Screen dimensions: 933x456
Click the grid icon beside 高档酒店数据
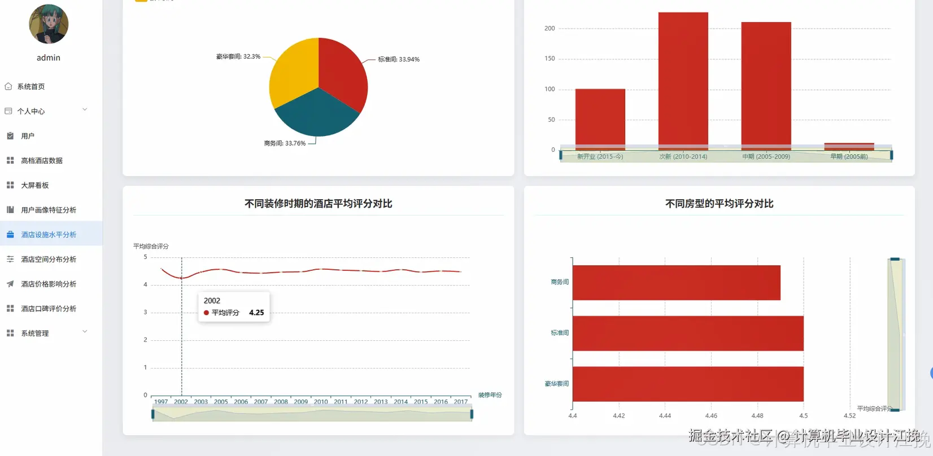click(10, 160)
